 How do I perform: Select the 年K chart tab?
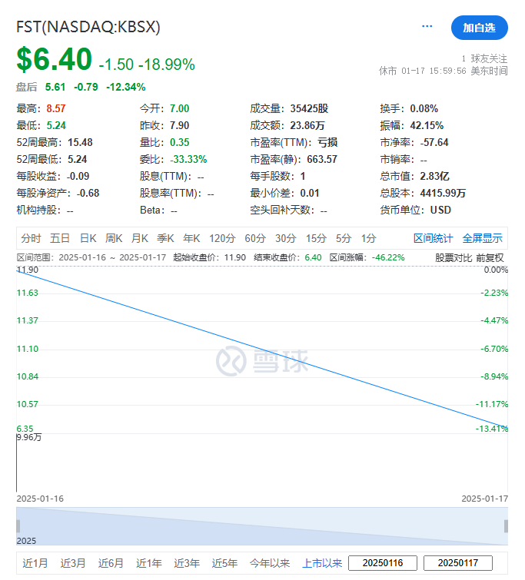191,238
